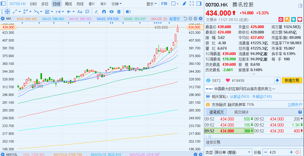This screenshot has height=156, width=304.
Task: Open the F10 company info
Action: coord(164,4)
